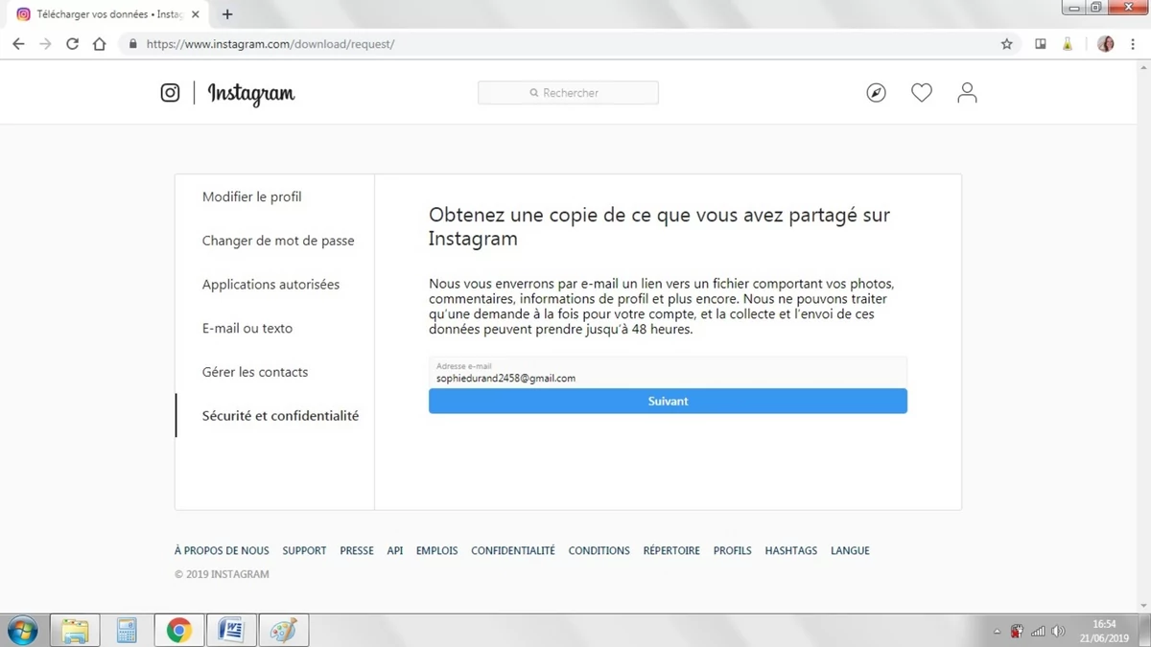Viewport: 1151px width, 647px height.
Task: Open the PRESSE footer link
Action: click(357, 551)
